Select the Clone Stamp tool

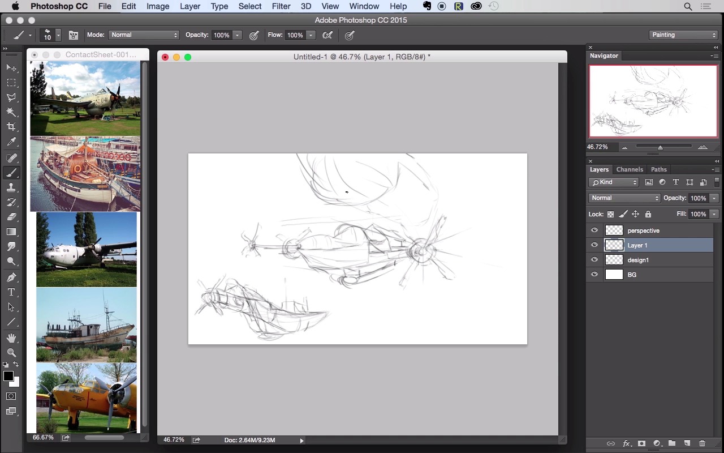tap(11, 188)
